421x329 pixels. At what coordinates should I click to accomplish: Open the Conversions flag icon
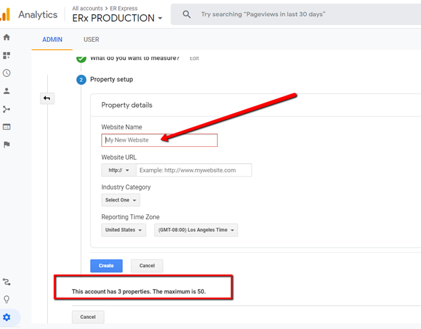tap(7, 145)
